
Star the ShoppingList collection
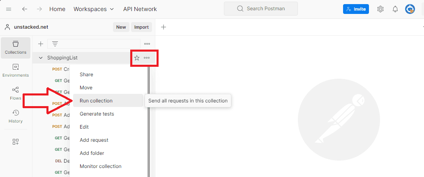pyautogui.click(x=137, y=58)
